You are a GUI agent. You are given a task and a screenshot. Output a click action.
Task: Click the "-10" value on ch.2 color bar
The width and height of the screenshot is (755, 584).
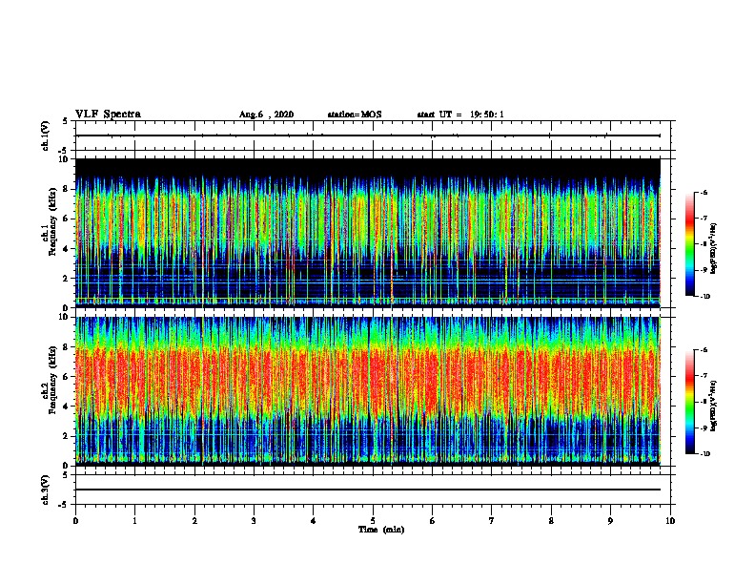point(704,454)
